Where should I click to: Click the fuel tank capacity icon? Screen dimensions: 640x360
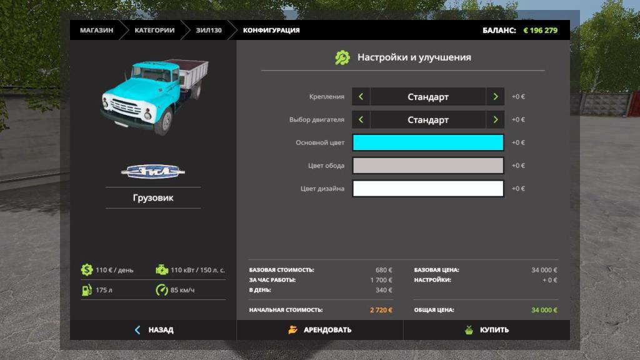[x=86, y=290]
